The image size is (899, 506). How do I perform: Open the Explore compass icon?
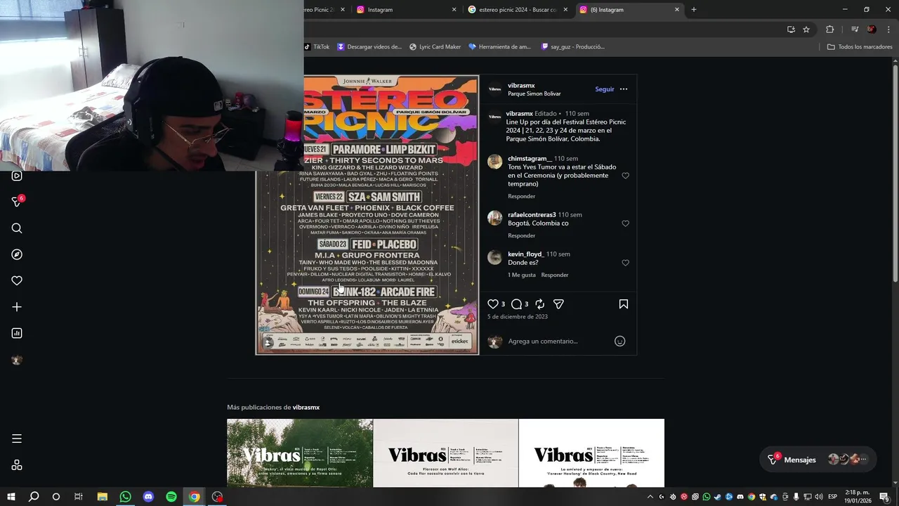click(x=17, y=254)
